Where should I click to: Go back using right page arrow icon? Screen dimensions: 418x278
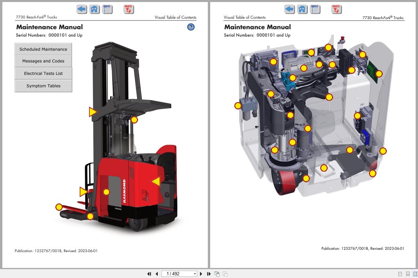pyautogui.click(x=289, y=9)
